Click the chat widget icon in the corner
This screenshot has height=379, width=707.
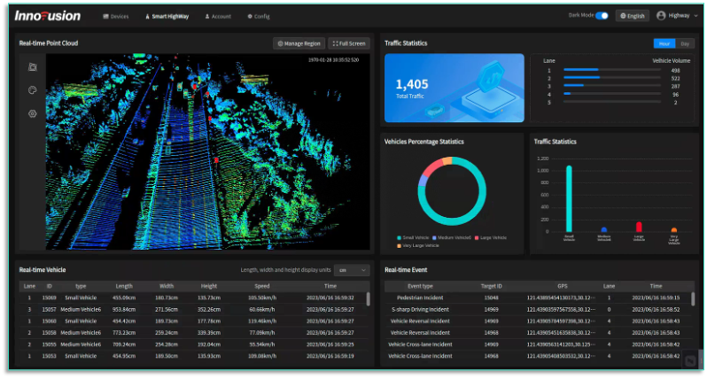coord(690,361)
